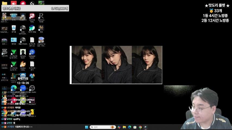Open the League of Legends desktop shortcut
232x130 pixels.
click(x=14, y=76)
